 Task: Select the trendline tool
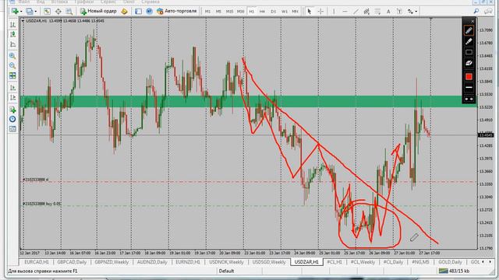(356, 12)
